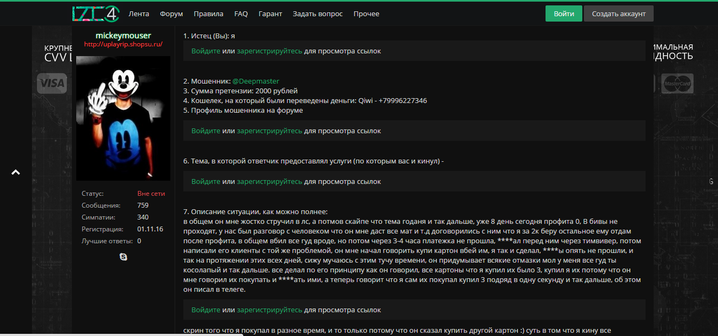Click the Создать аккаунт button
Screen dimensions: 718x336
[x=619, y=13]
